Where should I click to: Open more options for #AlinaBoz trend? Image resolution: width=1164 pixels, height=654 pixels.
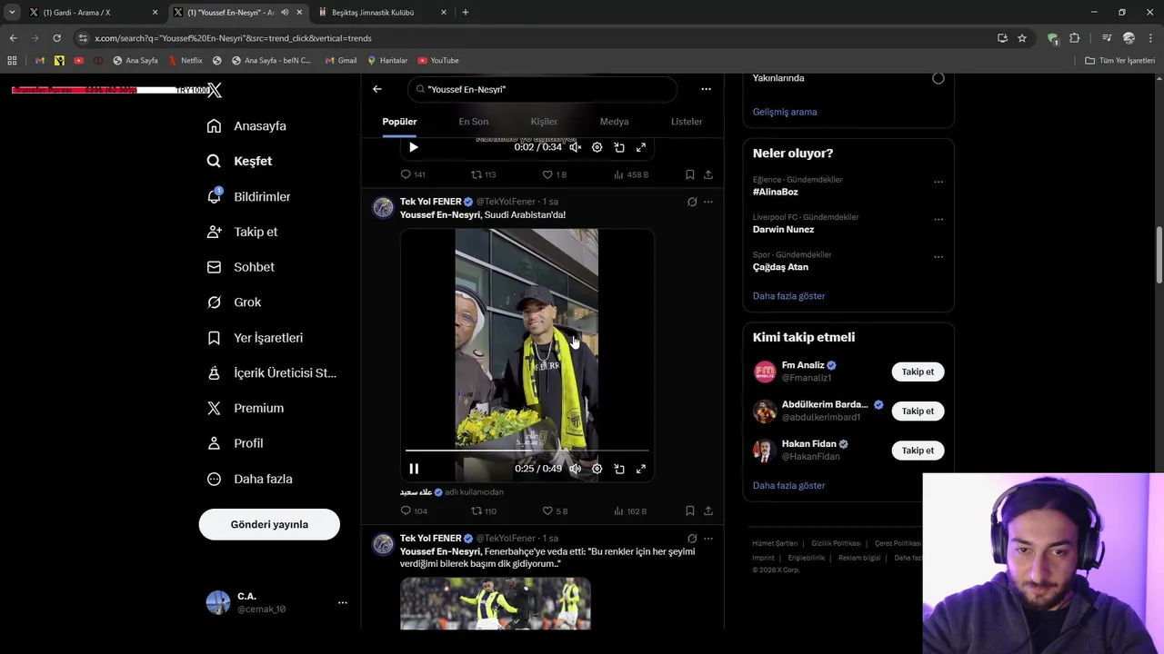click(938, 182)
